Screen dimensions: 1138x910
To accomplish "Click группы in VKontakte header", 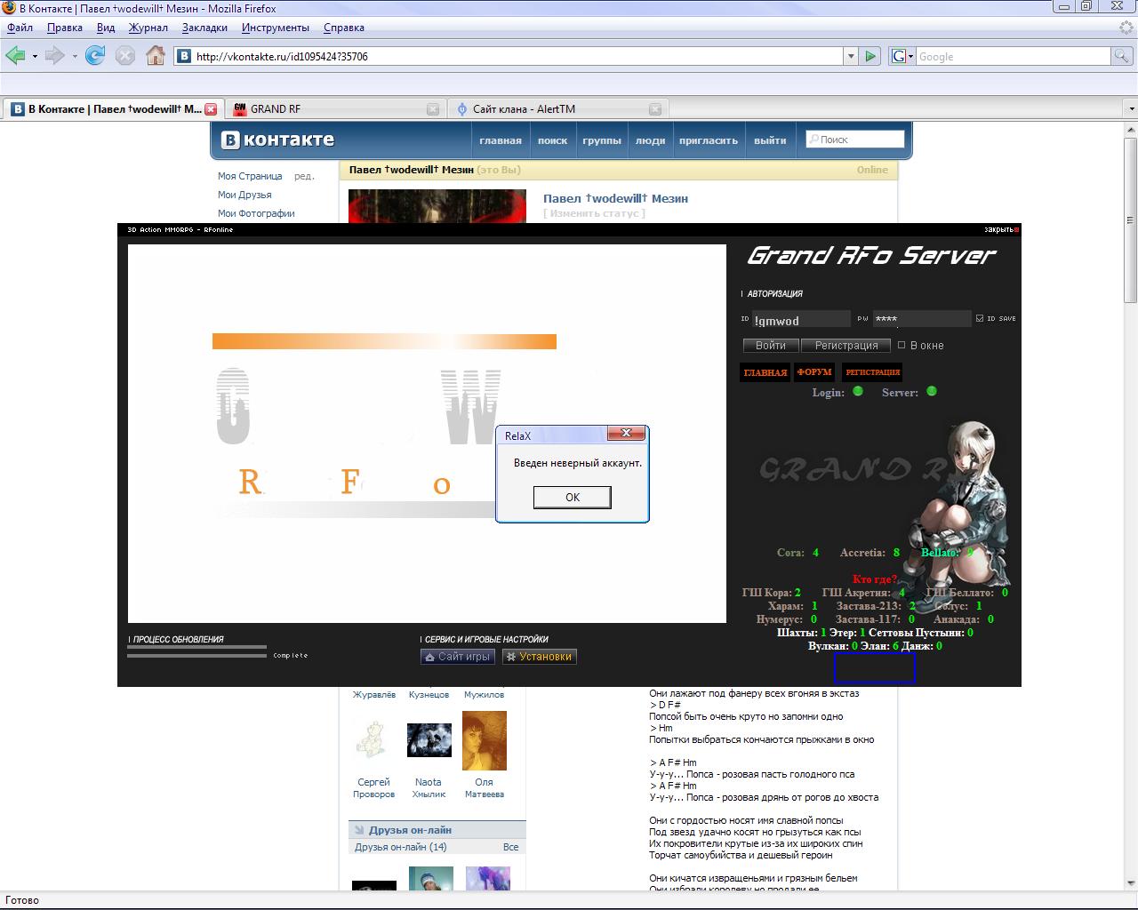I will pos(602,140).
